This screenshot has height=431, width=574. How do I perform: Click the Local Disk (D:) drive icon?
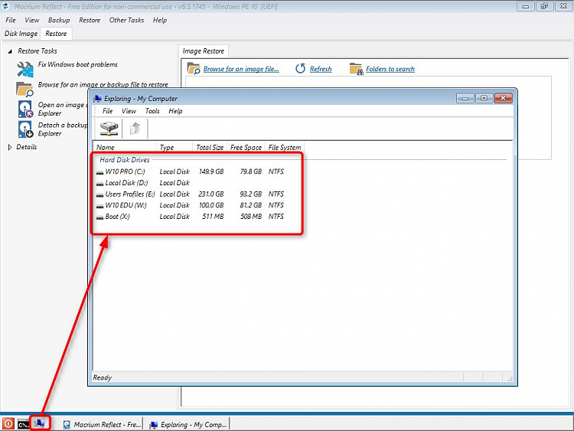(99, 184)
